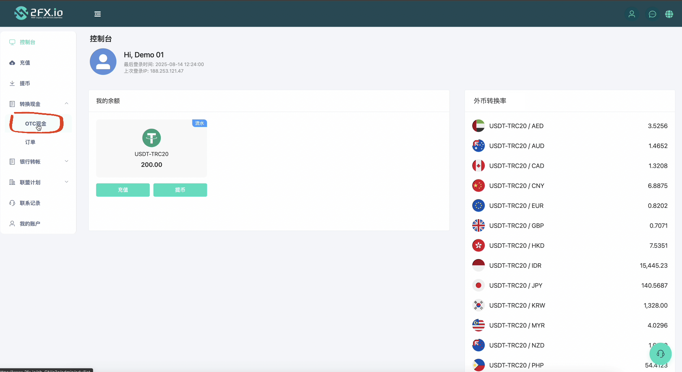Select the USDT-TRC20 / CNY rate row
The width and height of the screenshot is (682, 372).
point(569,186)
